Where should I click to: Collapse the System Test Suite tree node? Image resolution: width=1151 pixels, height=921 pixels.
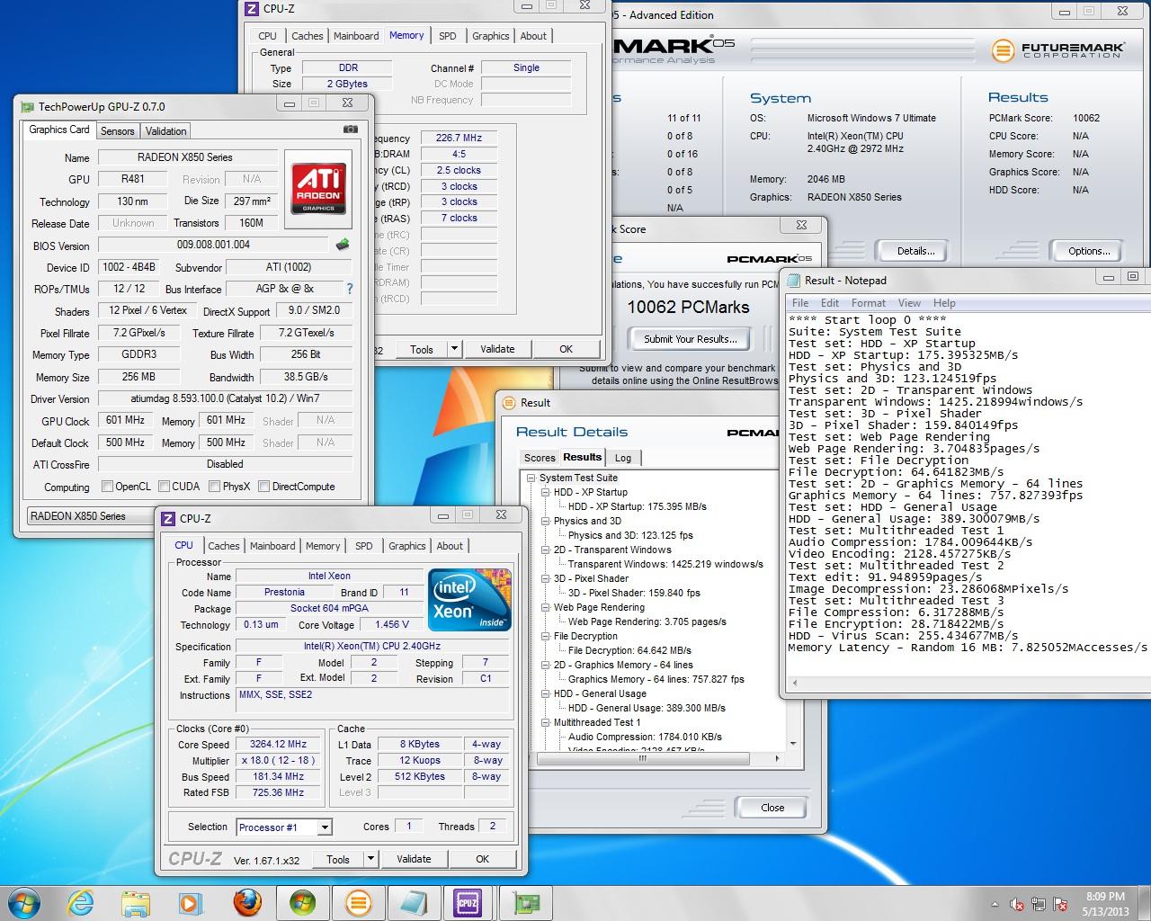531,478
